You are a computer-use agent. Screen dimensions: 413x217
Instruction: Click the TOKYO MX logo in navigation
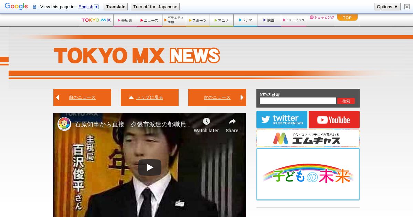pos(96,20)
